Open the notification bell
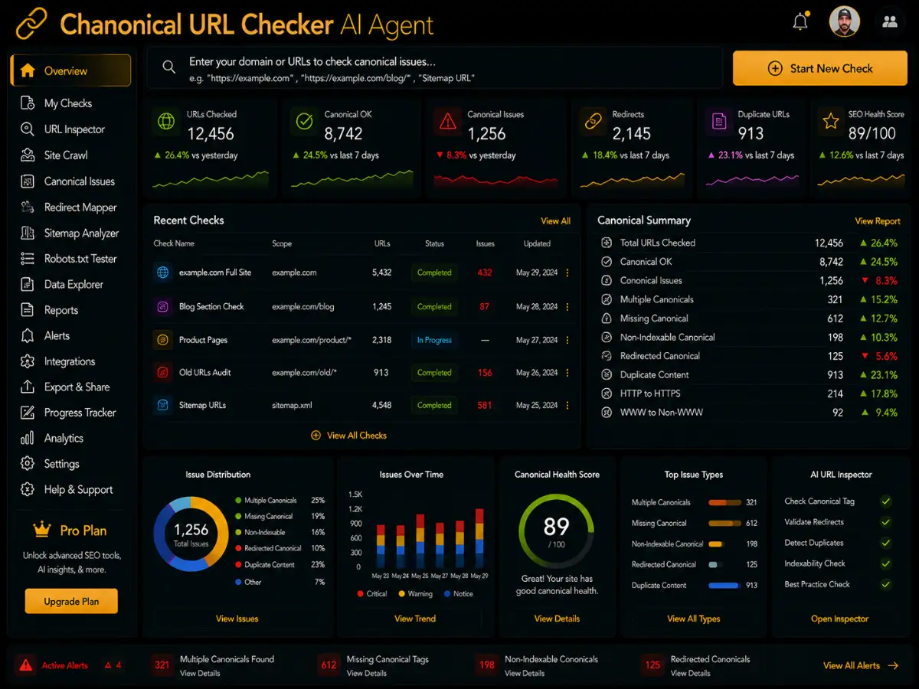919x689 pixels. point(800,21)
